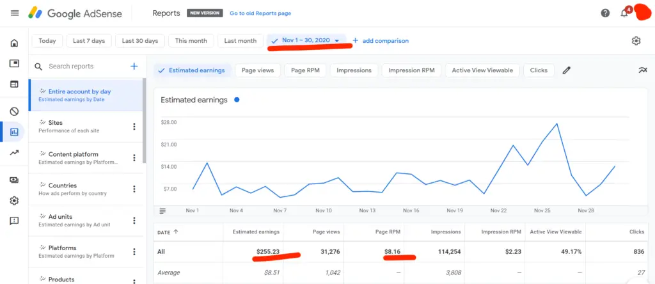Open report settings gear at top right
This screenshot has width=655, height=284.
pos(636,41)
